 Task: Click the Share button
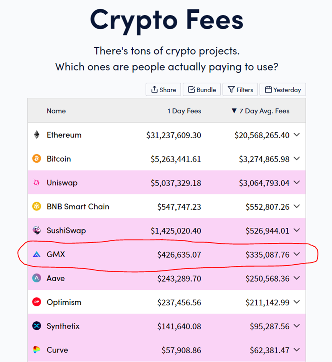[x=164, y=90]
